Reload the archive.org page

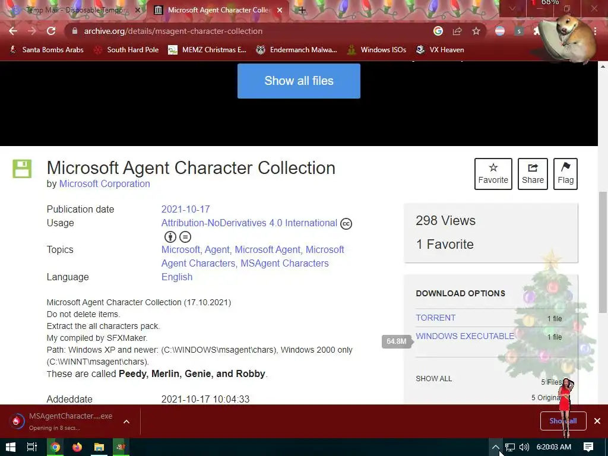(x=51, y=31)
